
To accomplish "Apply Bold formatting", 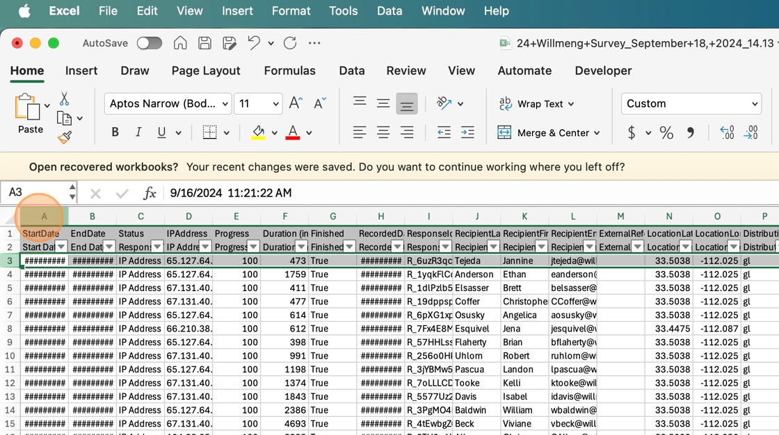I will [x=115, y=133].
